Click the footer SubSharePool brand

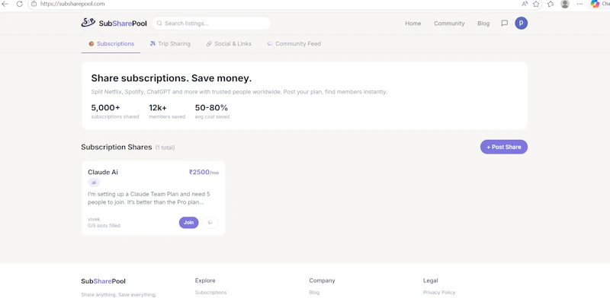[x=103, y=281]
